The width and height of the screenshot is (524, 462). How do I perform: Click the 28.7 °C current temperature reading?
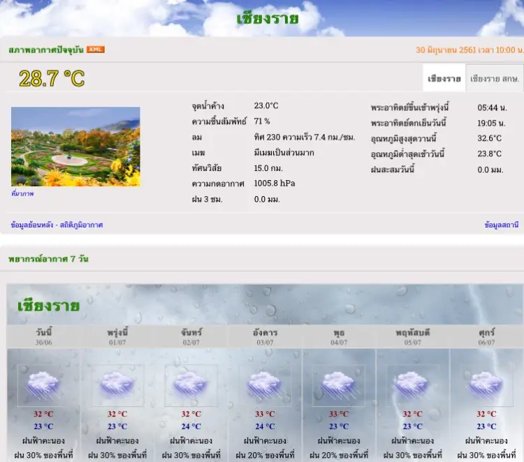coord(52,78)
